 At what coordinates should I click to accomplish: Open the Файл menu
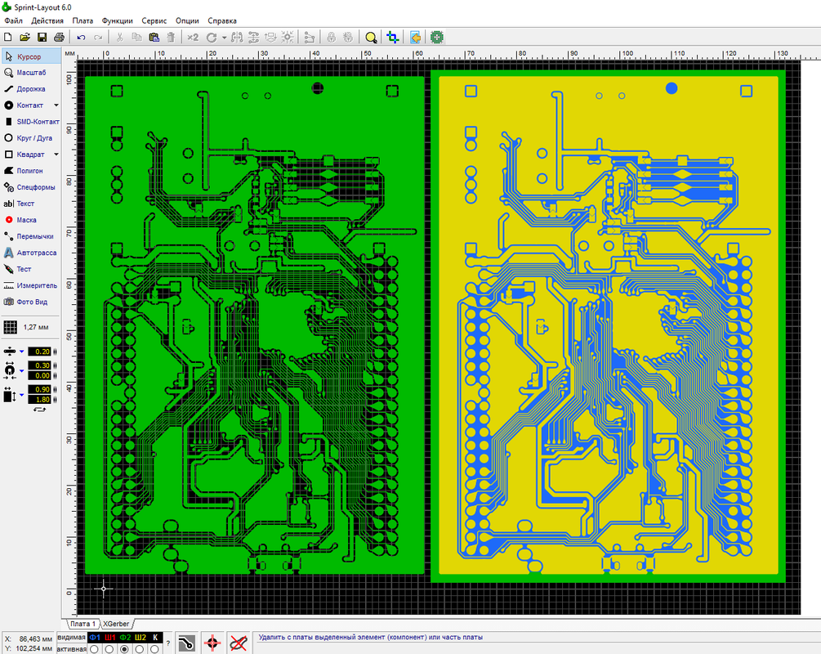14,21
